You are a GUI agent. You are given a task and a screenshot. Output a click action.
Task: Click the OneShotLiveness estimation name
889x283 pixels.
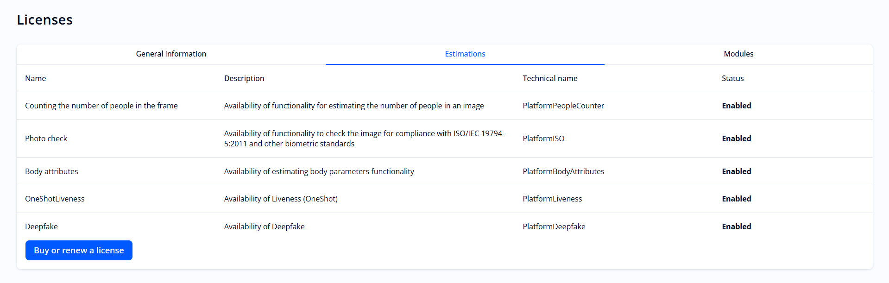(x=55, y=199)
